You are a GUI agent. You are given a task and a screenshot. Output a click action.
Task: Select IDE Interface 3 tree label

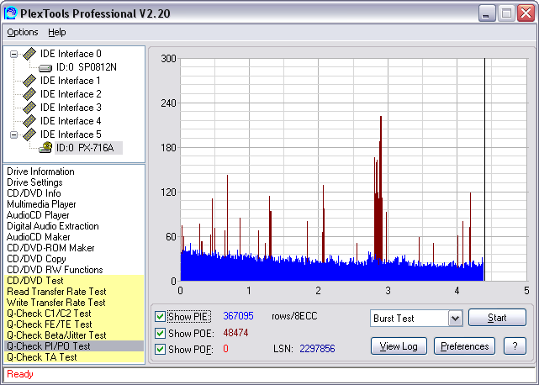click(x=71, y=108)
